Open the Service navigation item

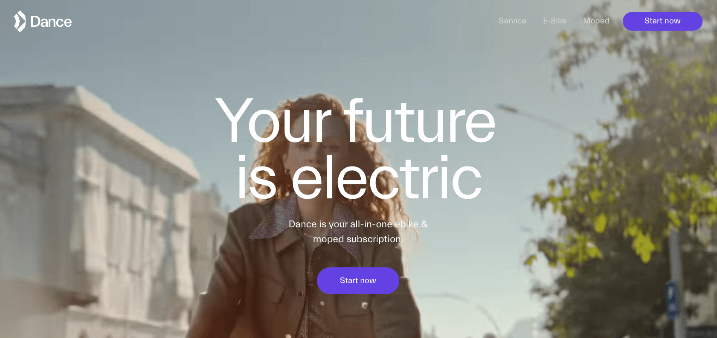point(512,21)
